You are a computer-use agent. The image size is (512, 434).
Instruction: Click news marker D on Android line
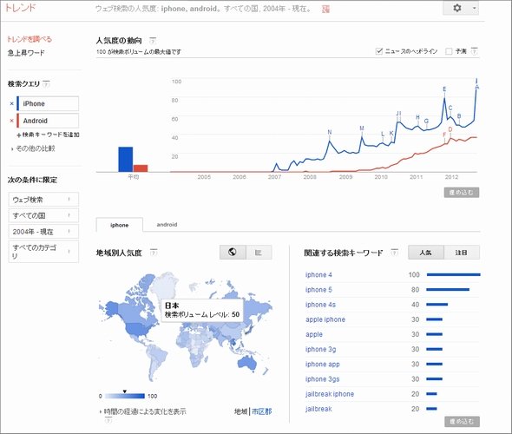(450, 129)
